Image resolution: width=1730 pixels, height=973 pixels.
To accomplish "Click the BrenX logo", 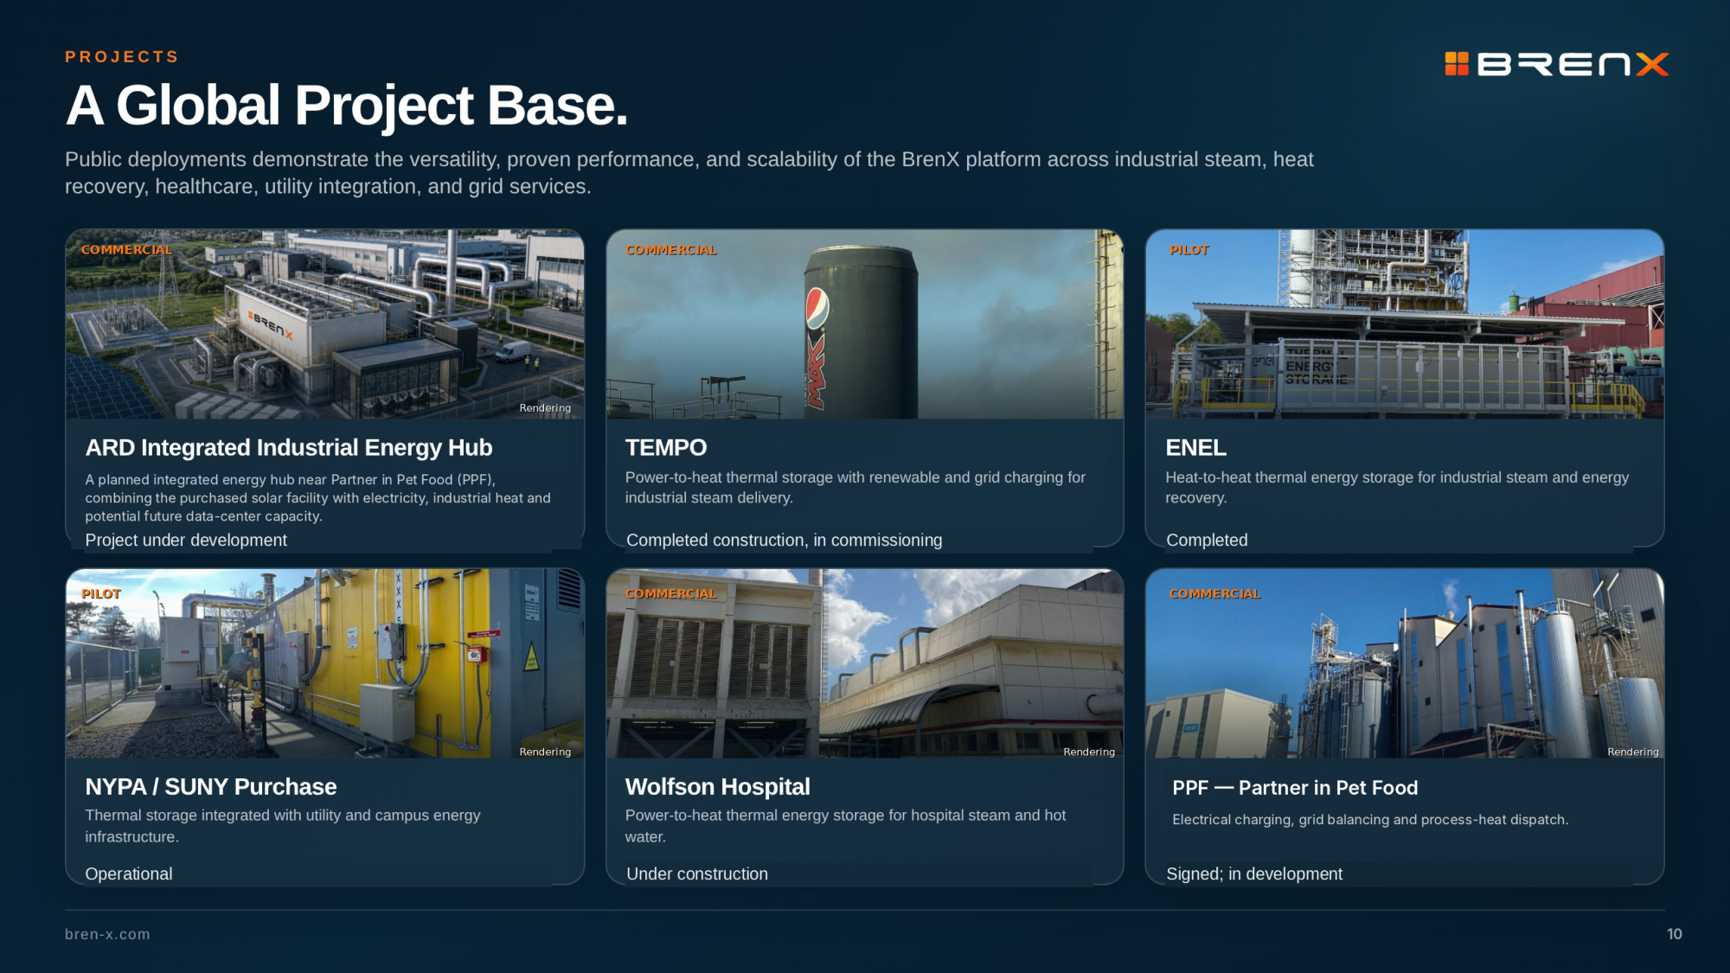I will pos(1556,64).
